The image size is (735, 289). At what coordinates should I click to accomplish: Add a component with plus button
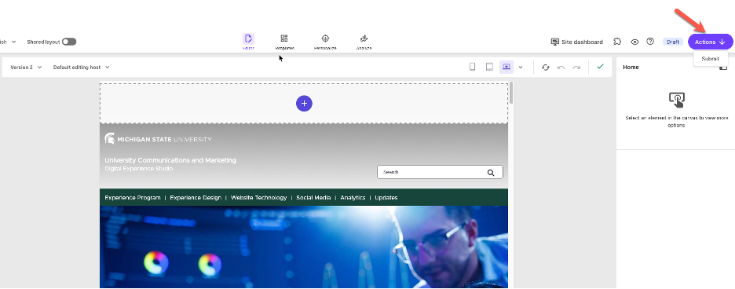click(x=304, y=103)
